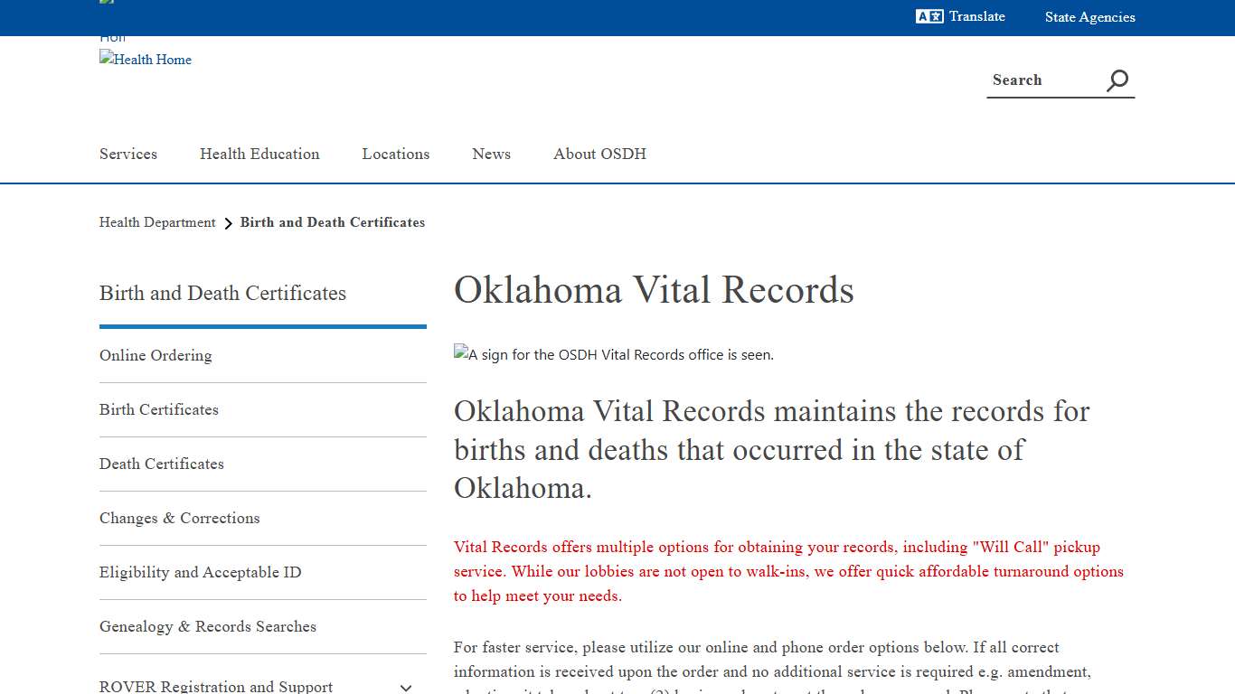1235x694 pixels.
Task: Open the Services navigation menu
Action: click(128, 154)
